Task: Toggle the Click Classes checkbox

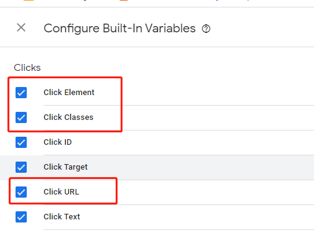Action: click(x=21, y=117)
